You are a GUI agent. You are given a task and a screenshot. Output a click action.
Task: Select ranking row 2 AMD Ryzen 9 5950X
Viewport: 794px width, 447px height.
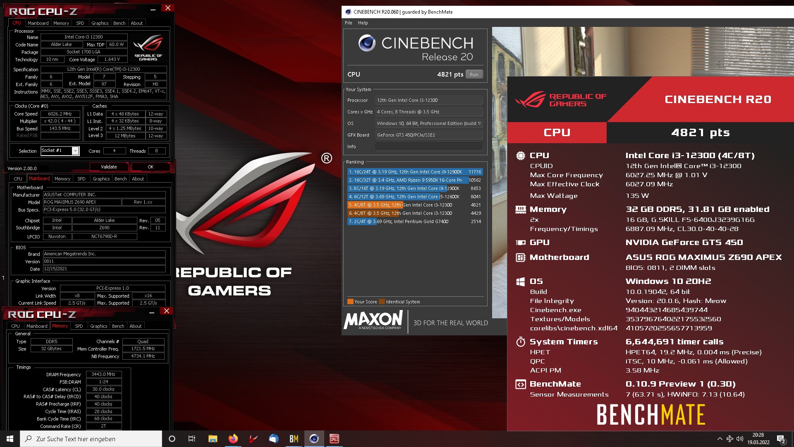(415, 180)
